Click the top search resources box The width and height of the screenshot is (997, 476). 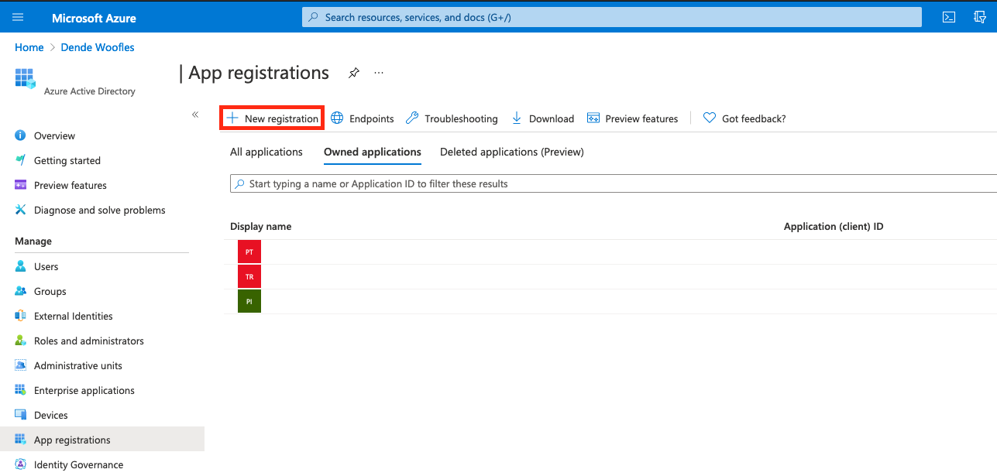click(x=611, y=17)
